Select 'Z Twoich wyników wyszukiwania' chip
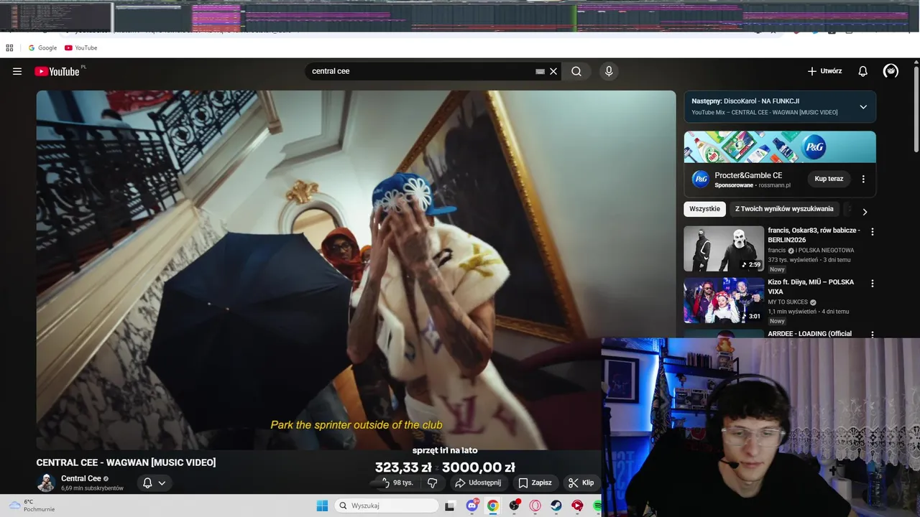The width and height of the screenshot is (920, 517). coord(784,209)
